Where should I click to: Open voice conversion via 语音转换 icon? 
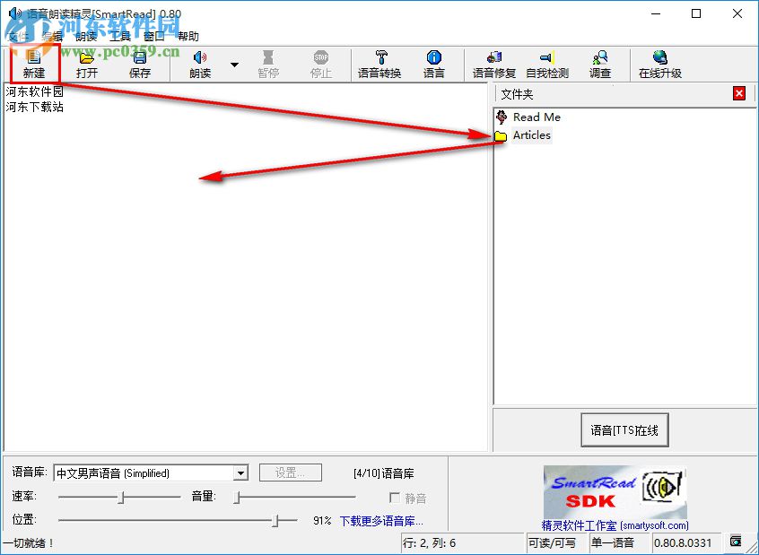[379, 65]
